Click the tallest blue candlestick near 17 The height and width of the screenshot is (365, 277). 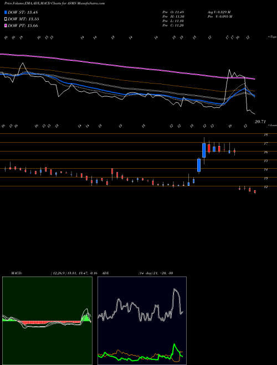point(204,150)
